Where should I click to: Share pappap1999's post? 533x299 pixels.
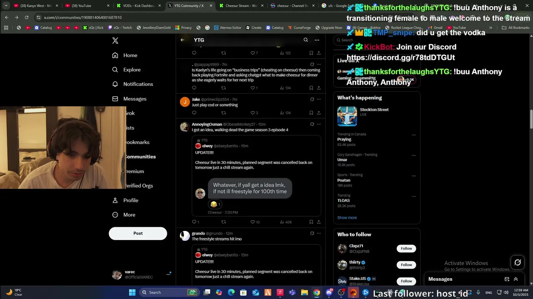[319, 88]
